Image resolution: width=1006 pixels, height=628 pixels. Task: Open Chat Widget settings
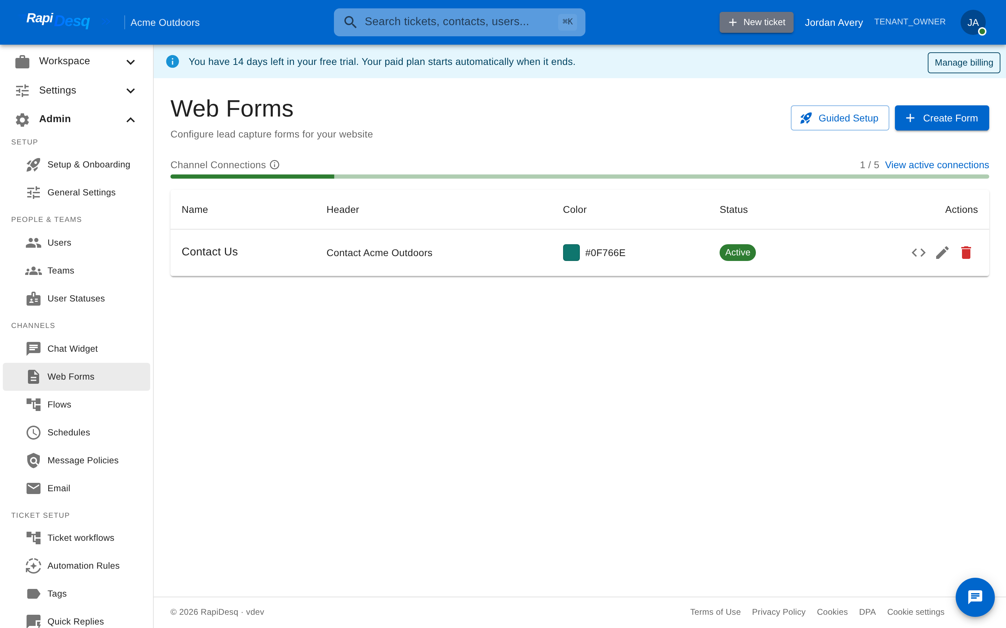click(76, 349)
